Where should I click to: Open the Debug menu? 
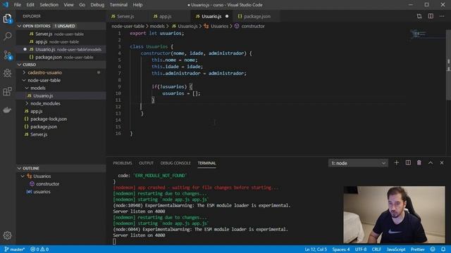pos(97,5)
